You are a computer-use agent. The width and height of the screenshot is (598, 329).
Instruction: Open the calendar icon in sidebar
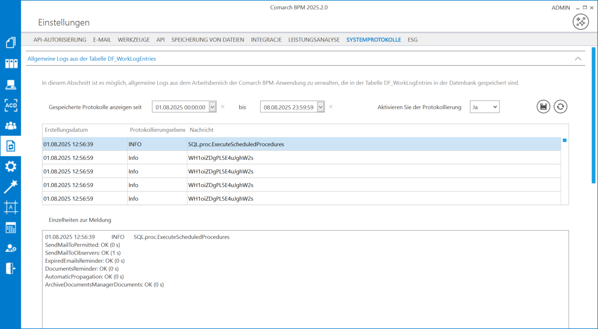pos(11,227)
